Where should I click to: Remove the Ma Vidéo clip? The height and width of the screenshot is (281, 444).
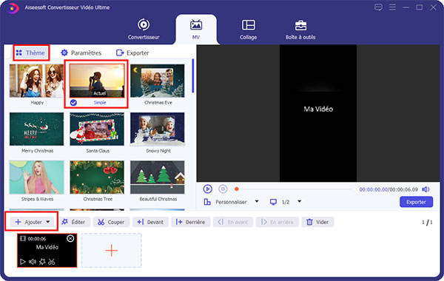(70, 239)
